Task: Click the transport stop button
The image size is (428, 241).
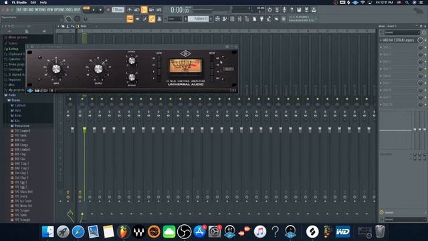Action: point(100,10)
